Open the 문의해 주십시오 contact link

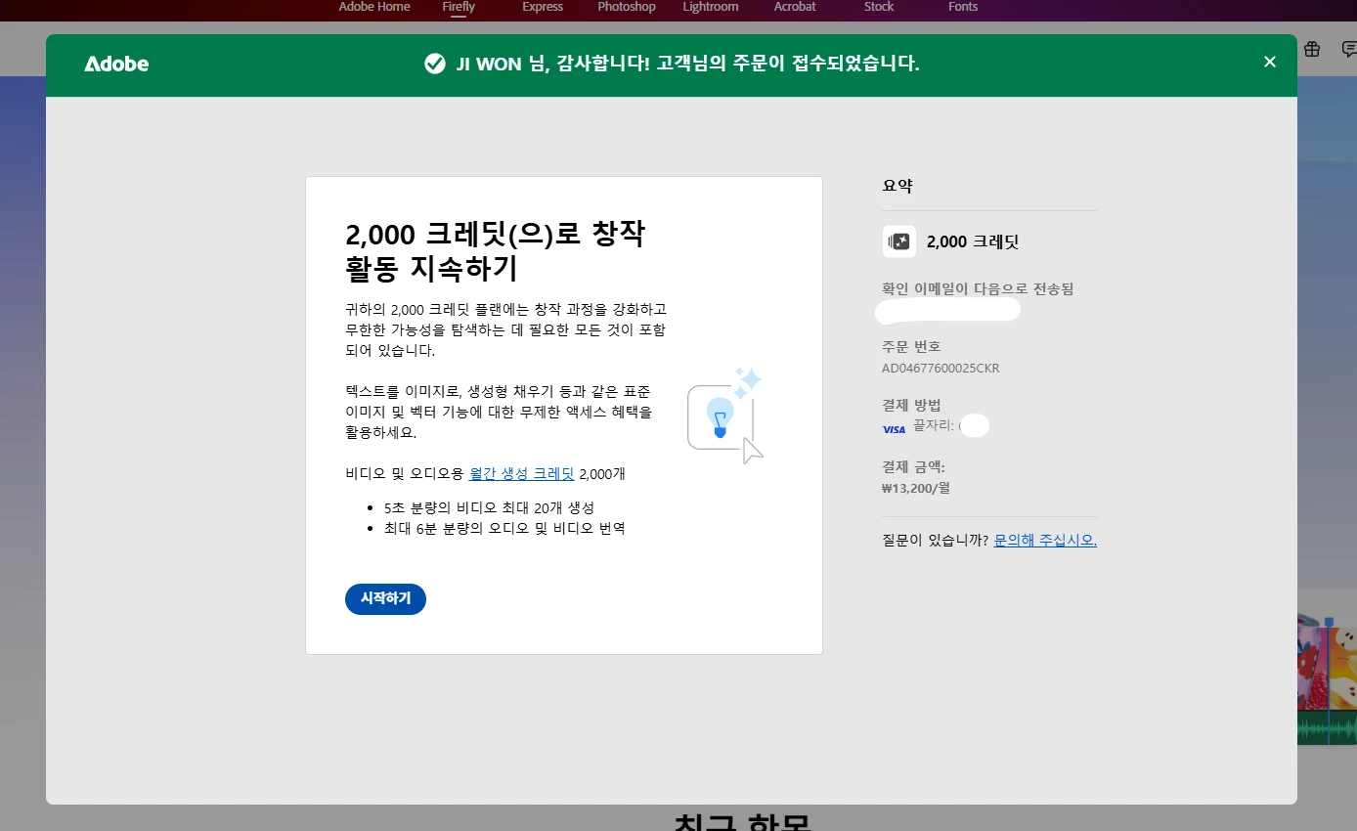(1045, 540)
